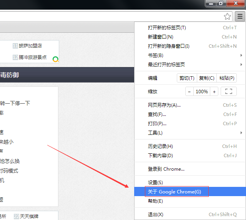Click the 剪切(T) button
The height and width of the screenshot is (220, 246).
point(187,78)
